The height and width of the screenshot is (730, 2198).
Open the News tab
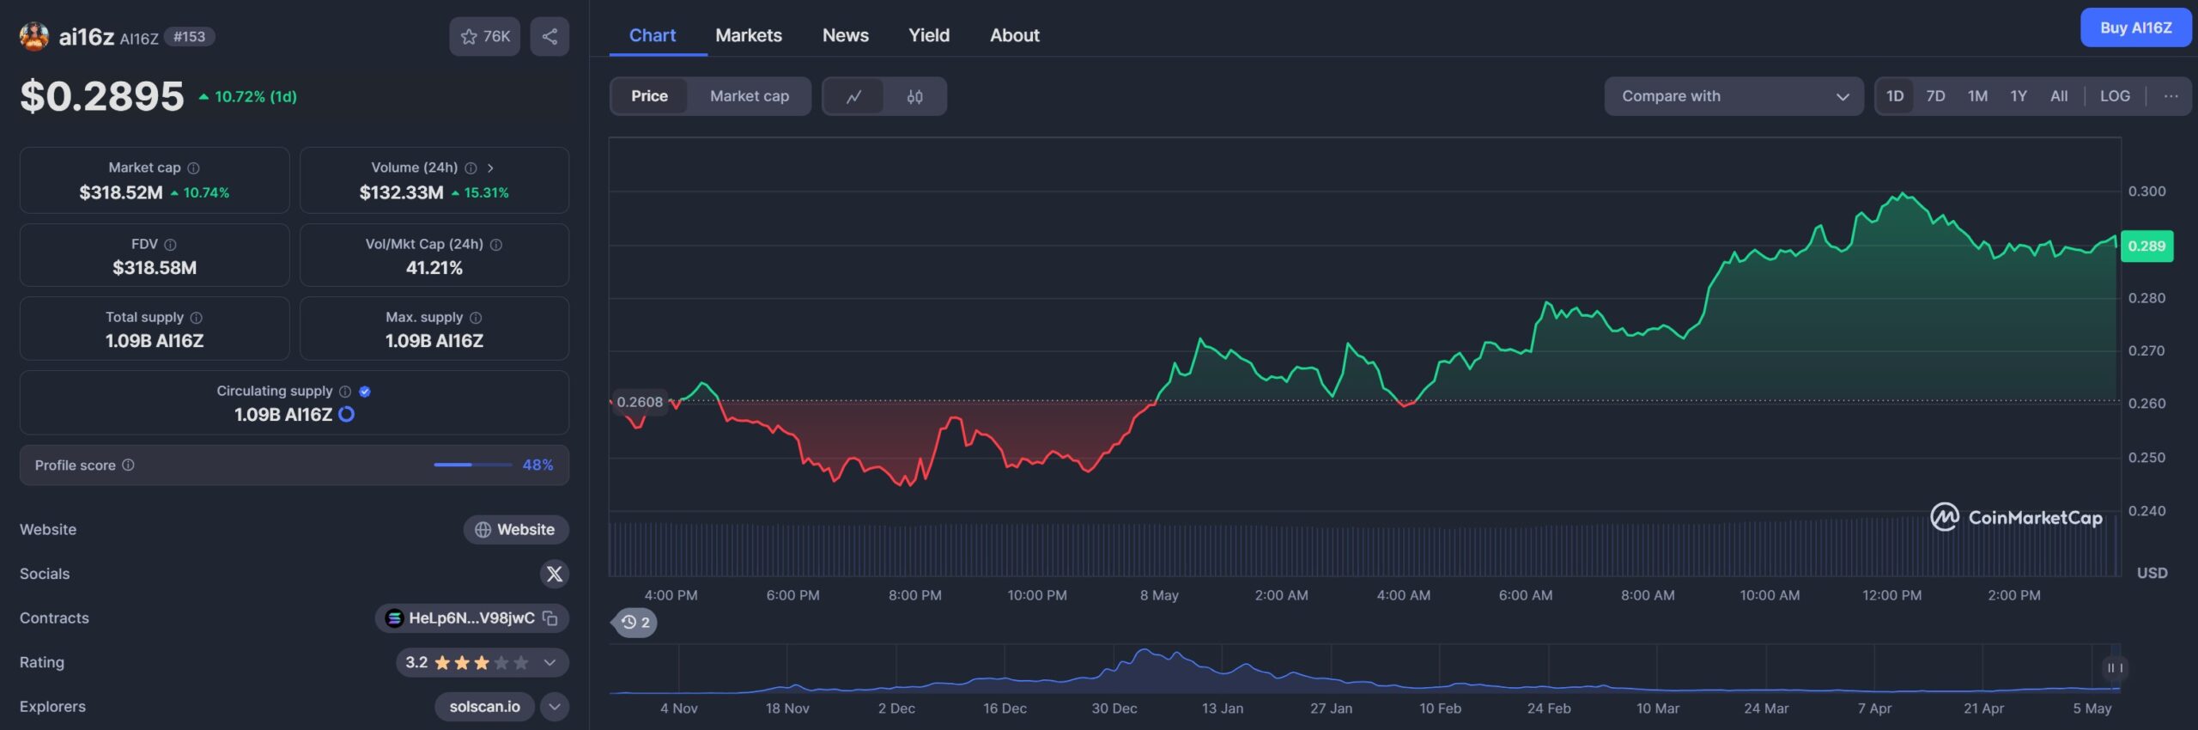tap(846, 35)
